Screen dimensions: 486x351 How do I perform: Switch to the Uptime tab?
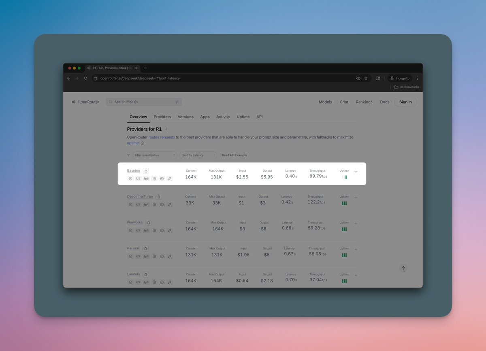coord(243,117)
